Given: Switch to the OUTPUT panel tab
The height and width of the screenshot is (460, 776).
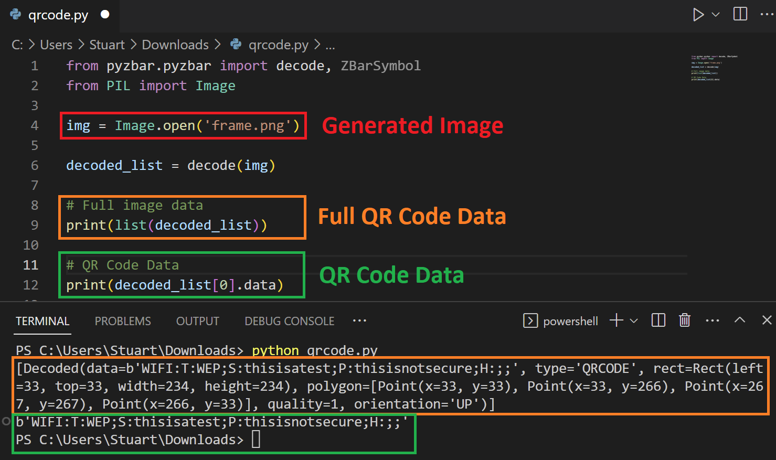Looking at the screenshot, I should pos(197,321).
